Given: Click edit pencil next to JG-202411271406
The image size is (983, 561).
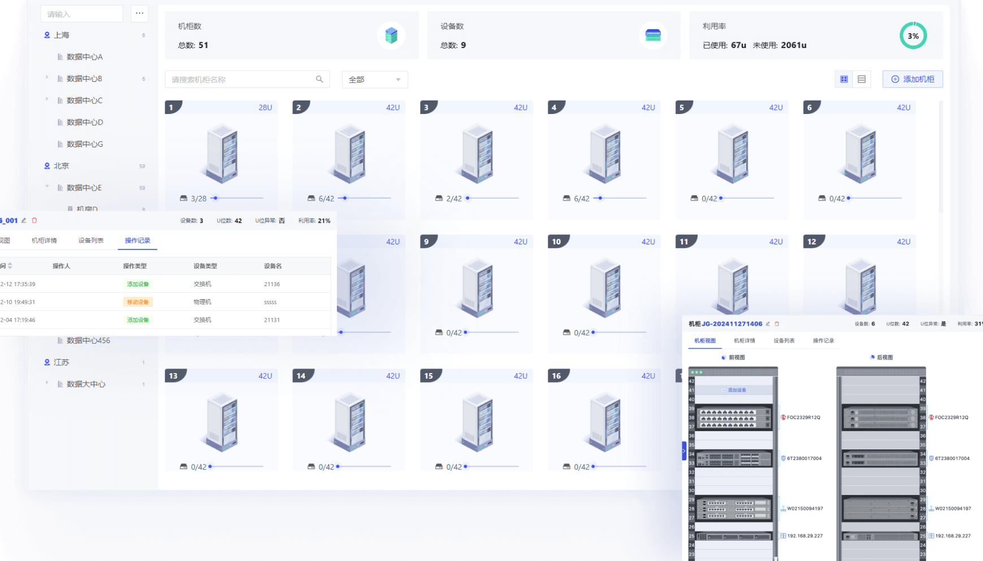Looking at the screenshot, I should [x=768, y=324].
